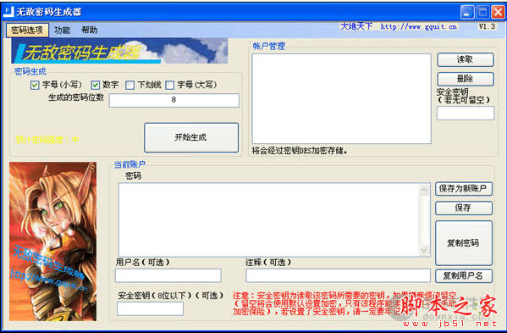Enable the 字母(大写) checkbox

[x=169, y=85]
